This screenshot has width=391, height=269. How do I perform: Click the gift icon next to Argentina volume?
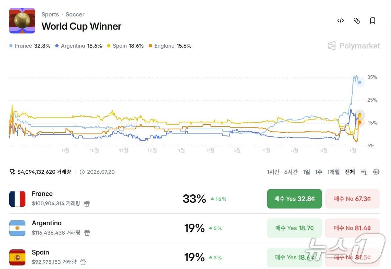coord(87,233)
